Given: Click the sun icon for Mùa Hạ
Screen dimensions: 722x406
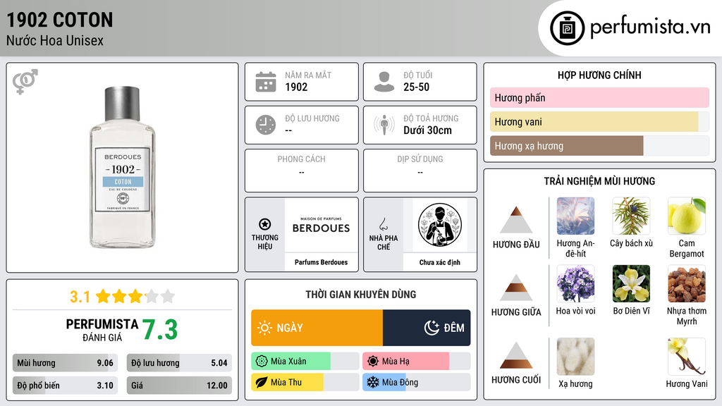Looking at the screenshot, I should click(373, 362).
